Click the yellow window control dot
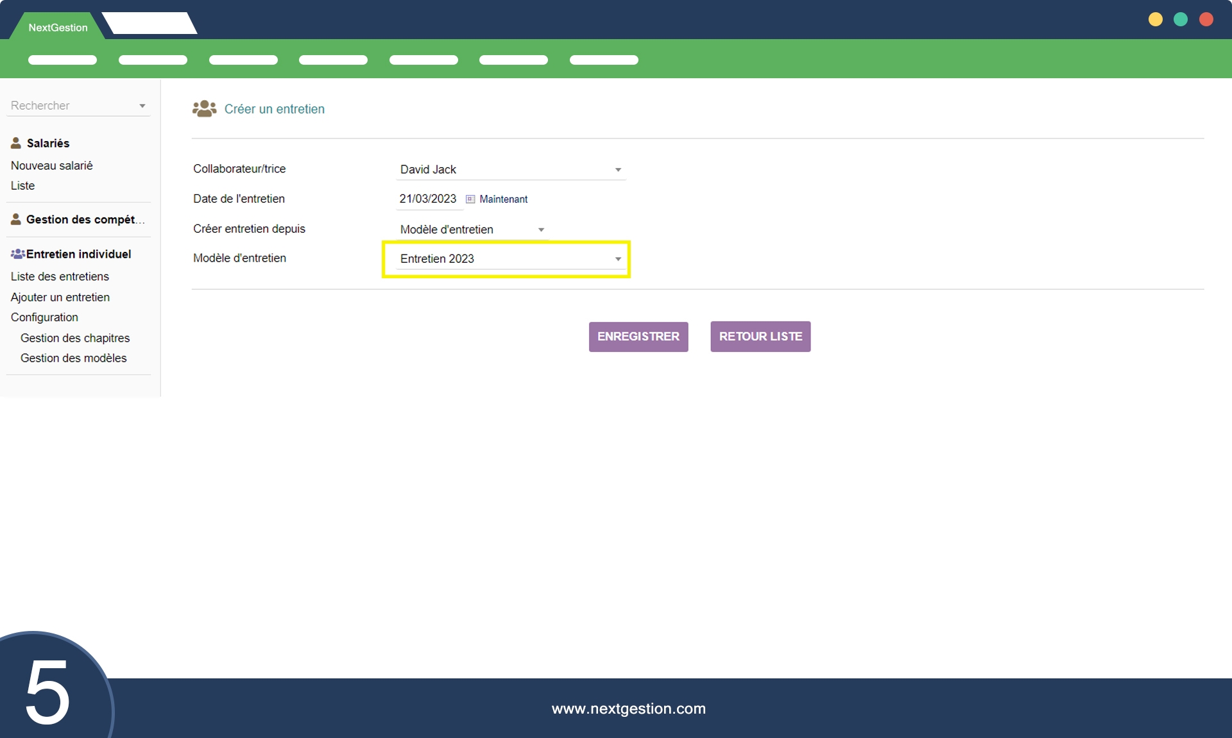This screenshot has height=738, width=1232. 1155,19
